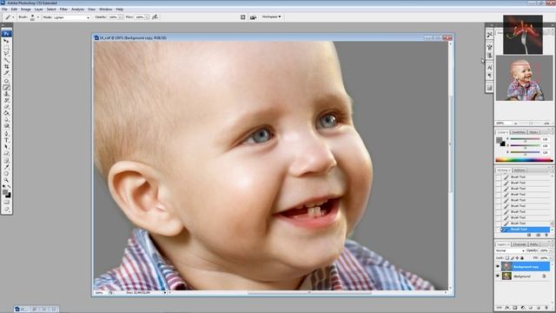This screenshot has height=313, width=556.
Task: Open the layer Opacity arrow in Layers panel
Action: click(551, 250)
